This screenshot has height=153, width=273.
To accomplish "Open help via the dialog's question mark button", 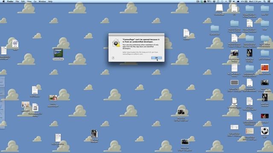I will point(113,58).
